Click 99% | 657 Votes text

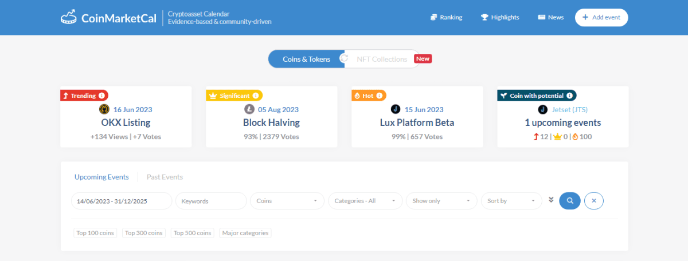click(x=417, y=137)
